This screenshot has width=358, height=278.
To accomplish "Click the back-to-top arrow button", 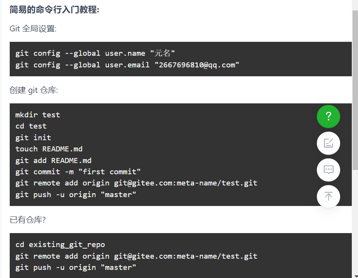I will click(328, 196).
